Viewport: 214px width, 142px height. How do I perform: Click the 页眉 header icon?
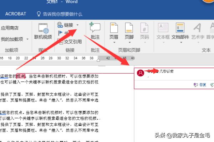tap(114, 28)
